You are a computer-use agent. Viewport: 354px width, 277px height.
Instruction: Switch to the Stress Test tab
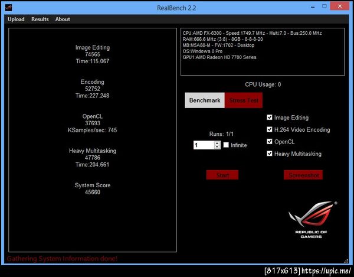(x=244, y=100)
